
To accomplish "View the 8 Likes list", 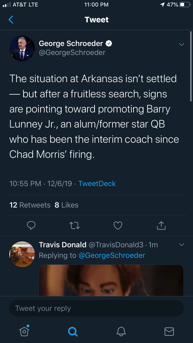I will tap(67, 205).
